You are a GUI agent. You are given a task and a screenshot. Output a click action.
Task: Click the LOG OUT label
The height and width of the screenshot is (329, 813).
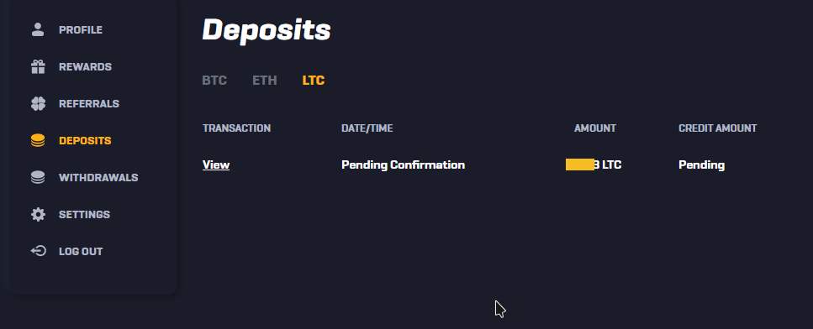point(81,252)
